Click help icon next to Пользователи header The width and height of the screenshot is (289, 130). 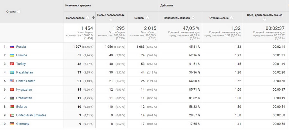(88, 18)
